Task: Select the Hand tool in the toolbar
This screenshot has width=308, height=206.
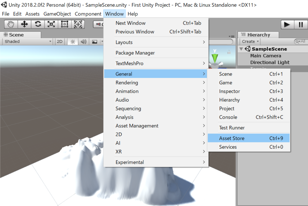Action: click(11, 24)
